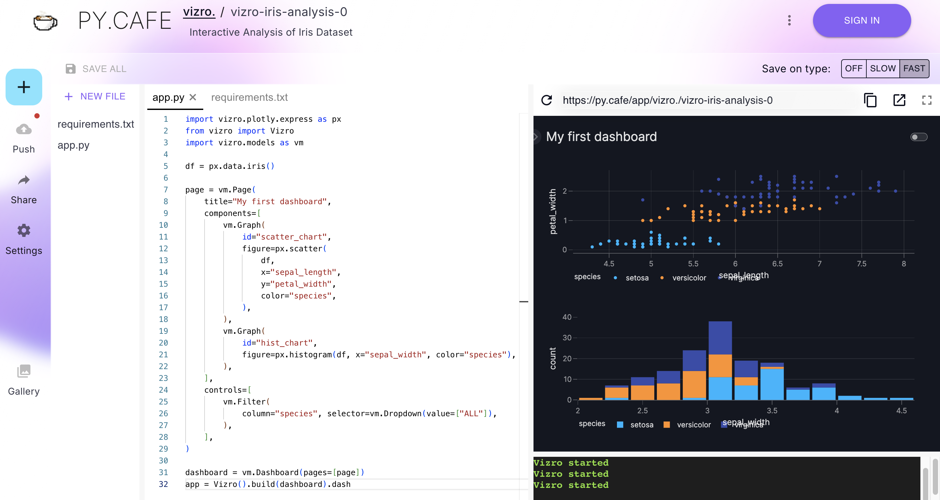
Task: Click the large plus button
Action: click(24, 87)
